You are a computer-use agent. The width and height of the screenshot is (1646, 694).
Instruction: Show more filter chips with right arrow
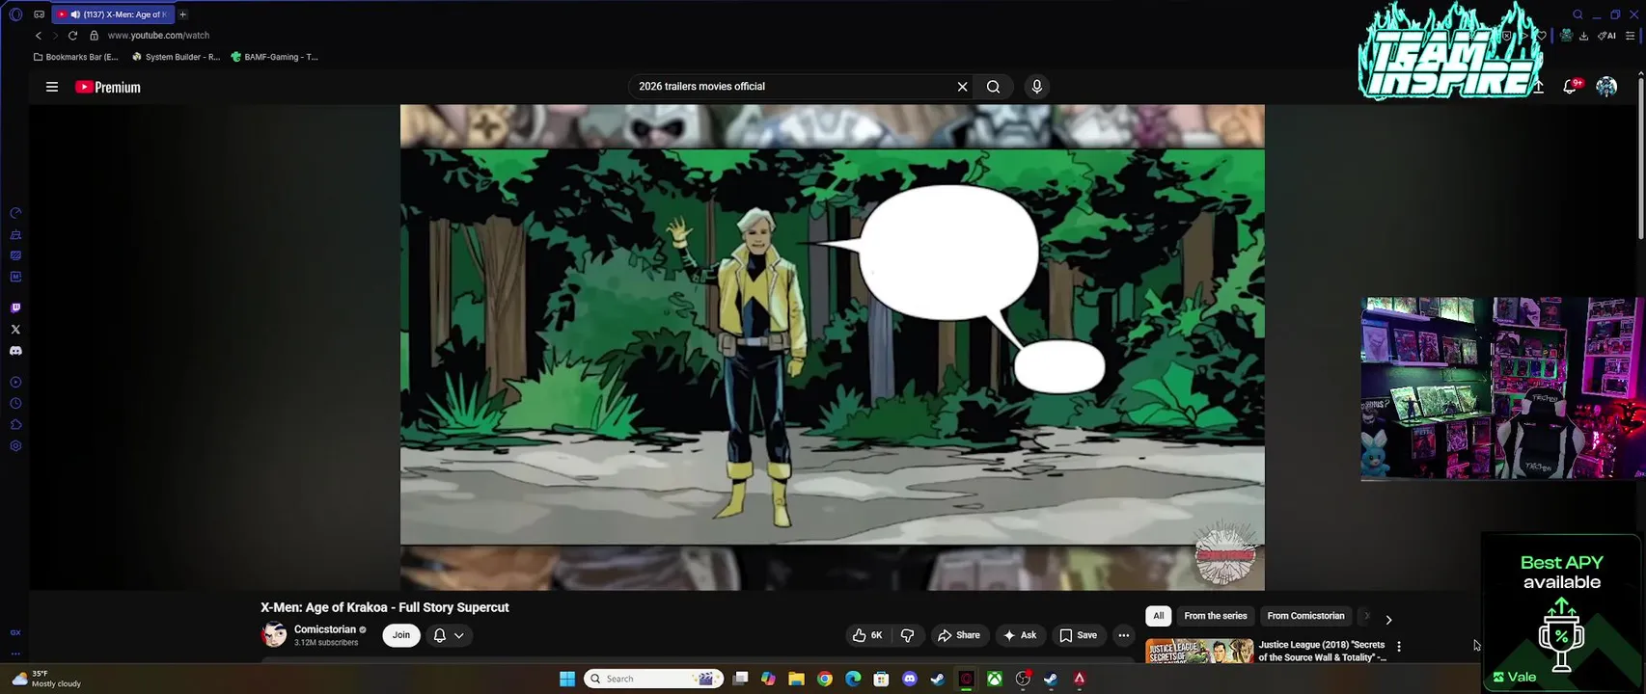1388,620
